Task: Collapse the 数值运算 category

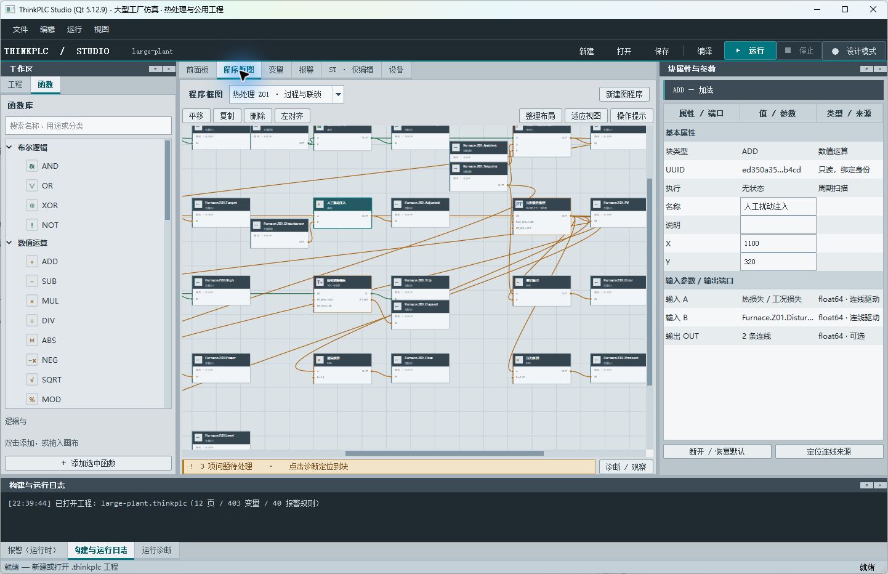Action: click(9, 243)
